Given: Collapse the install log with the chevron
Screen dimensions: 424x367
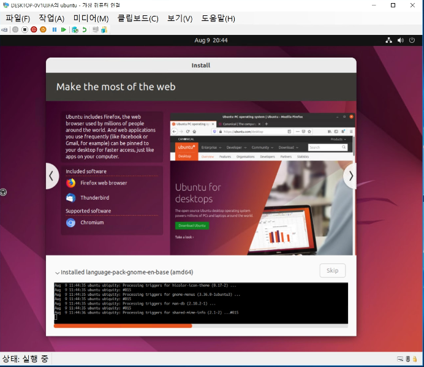Looking at the screenshot, I should click(58, 273).
